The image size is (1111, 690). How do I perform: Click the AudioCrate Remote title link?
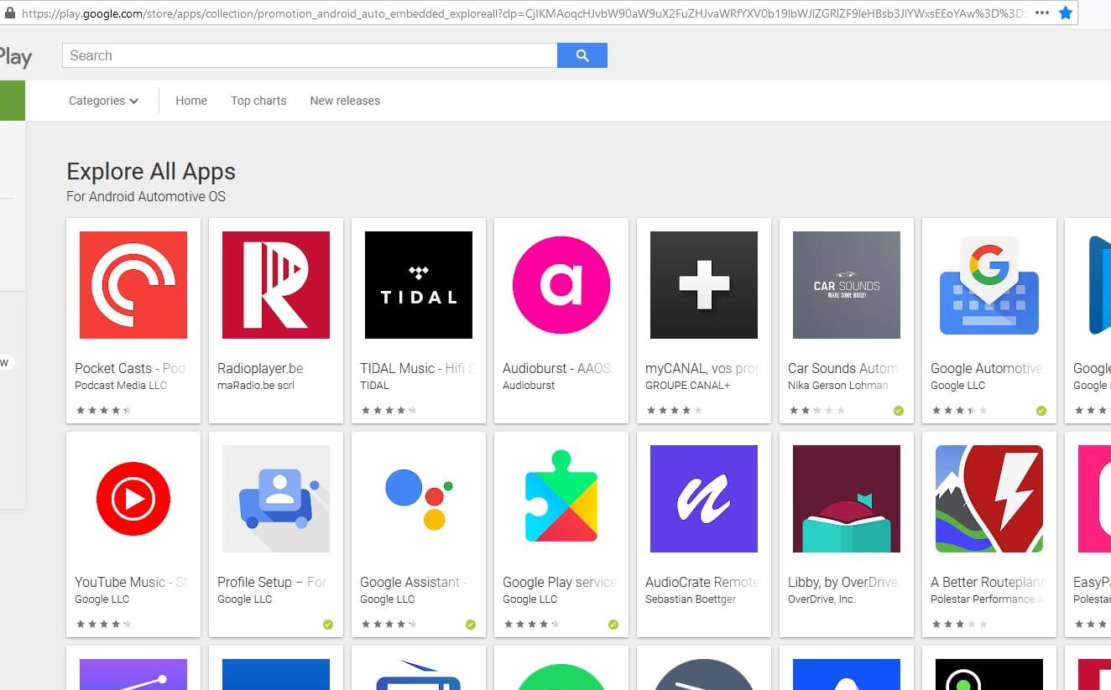702,582
